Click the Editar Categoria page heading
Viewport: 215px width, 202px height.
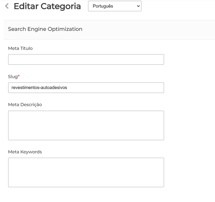click(47, 6)
